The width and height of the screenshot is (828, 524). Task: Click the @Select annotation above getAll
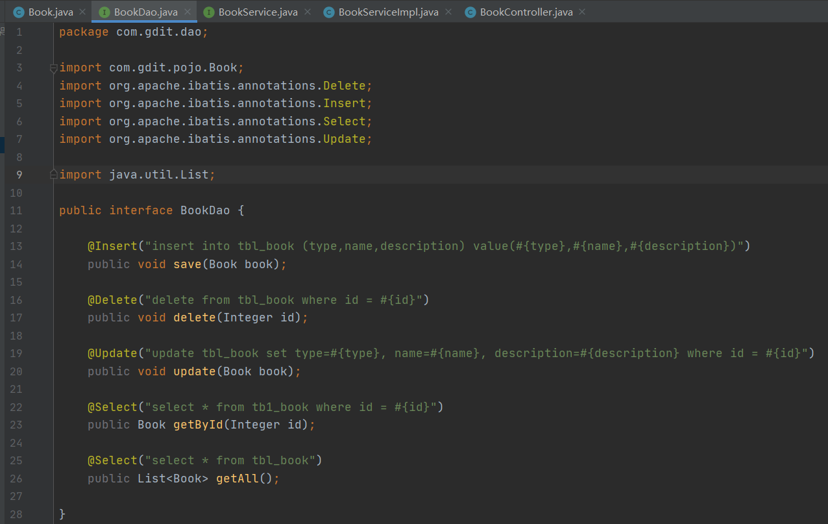[113, 460]
